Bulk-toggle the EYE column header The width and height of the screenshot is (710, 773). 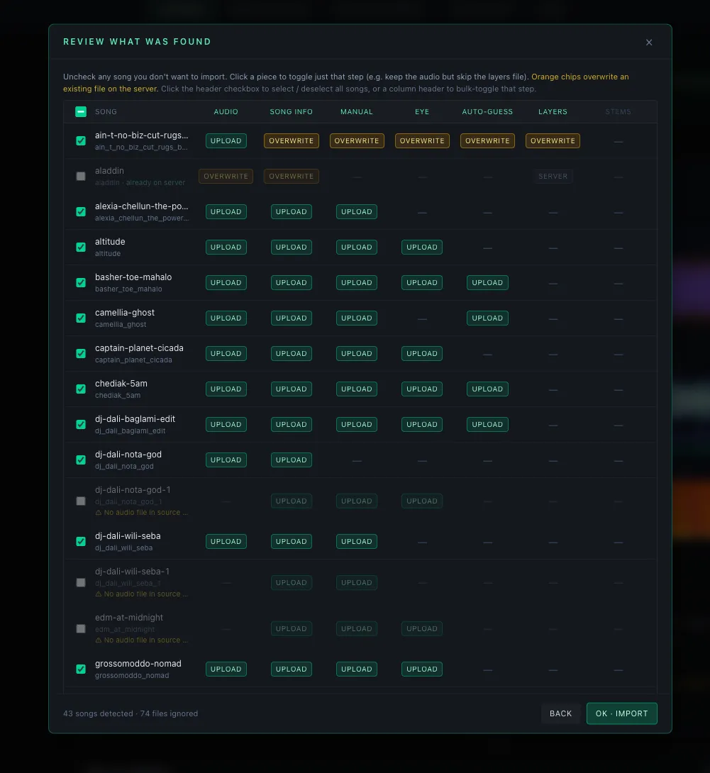click(422, 112)
